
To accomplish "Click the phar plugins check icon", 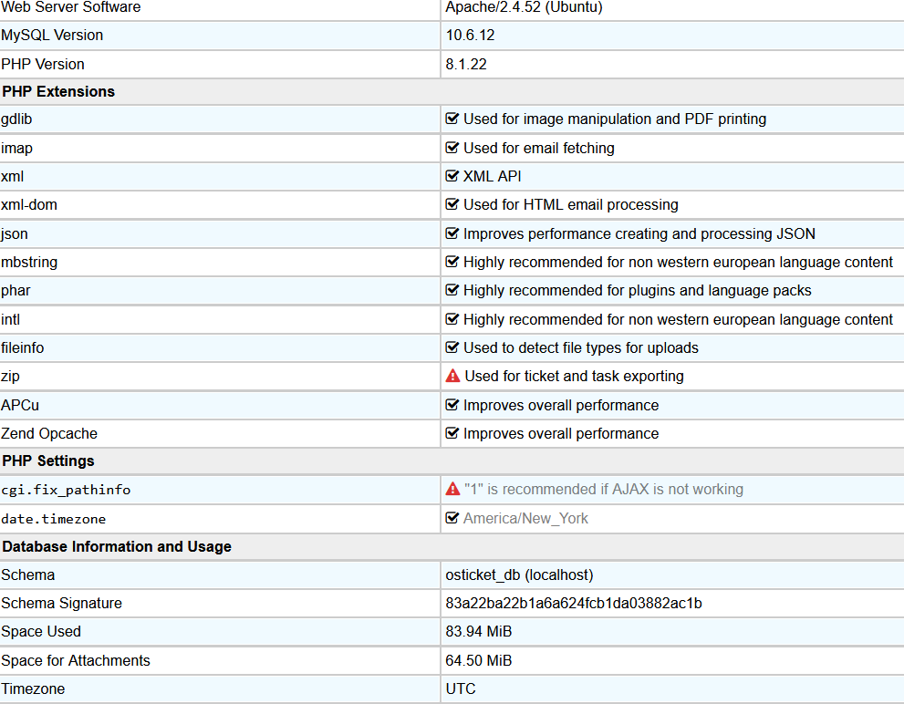I will tap(452, 290).
